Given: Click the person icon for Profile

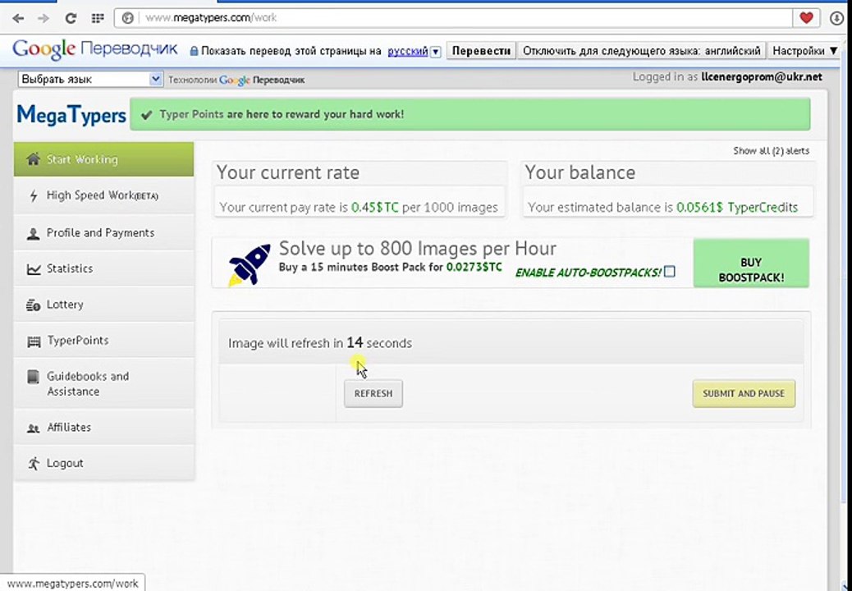Looking at the screenshot, I should [x=33, y=234].
